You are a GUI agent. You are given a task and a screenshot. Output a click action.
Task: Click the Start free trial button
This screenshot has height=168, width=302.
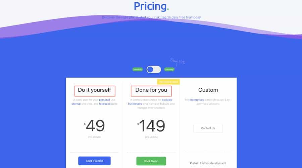click(x=94, y=161)
